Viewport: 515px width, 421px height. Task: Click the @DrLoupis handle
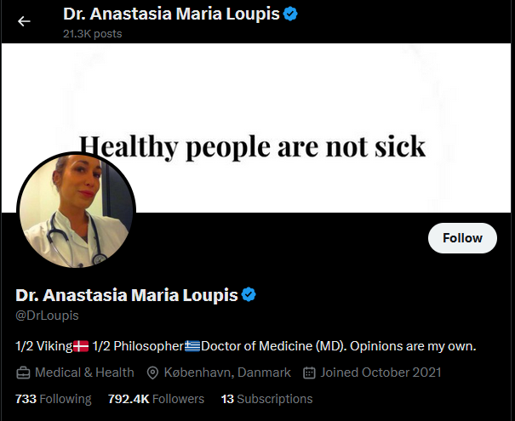point(47,316)
